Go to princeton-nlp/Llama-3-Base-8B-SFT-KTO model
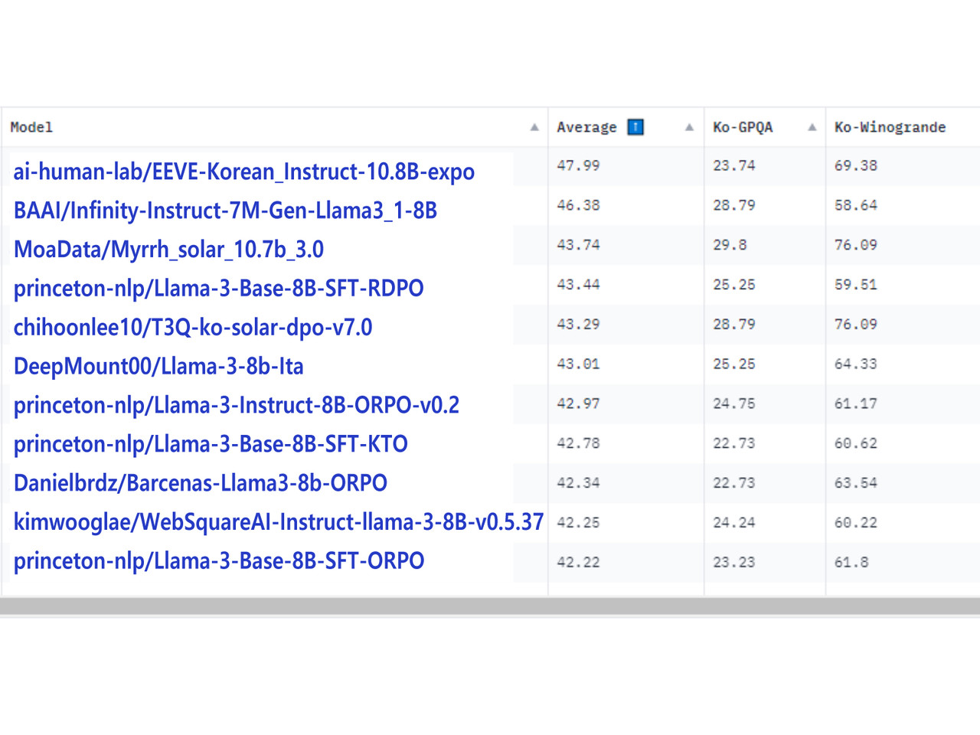Image resolution: width=980 pixels, height=735 pixels. click(211, 444)
